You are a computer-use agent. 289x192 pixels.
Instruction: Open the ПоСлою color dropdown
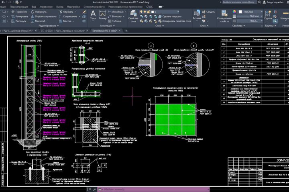point(251,12)
